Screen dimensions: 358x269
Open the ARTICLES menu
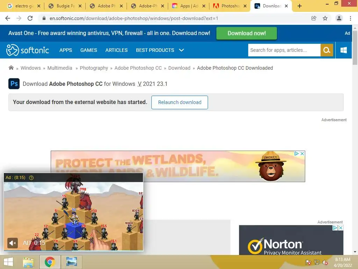[116, 50]
